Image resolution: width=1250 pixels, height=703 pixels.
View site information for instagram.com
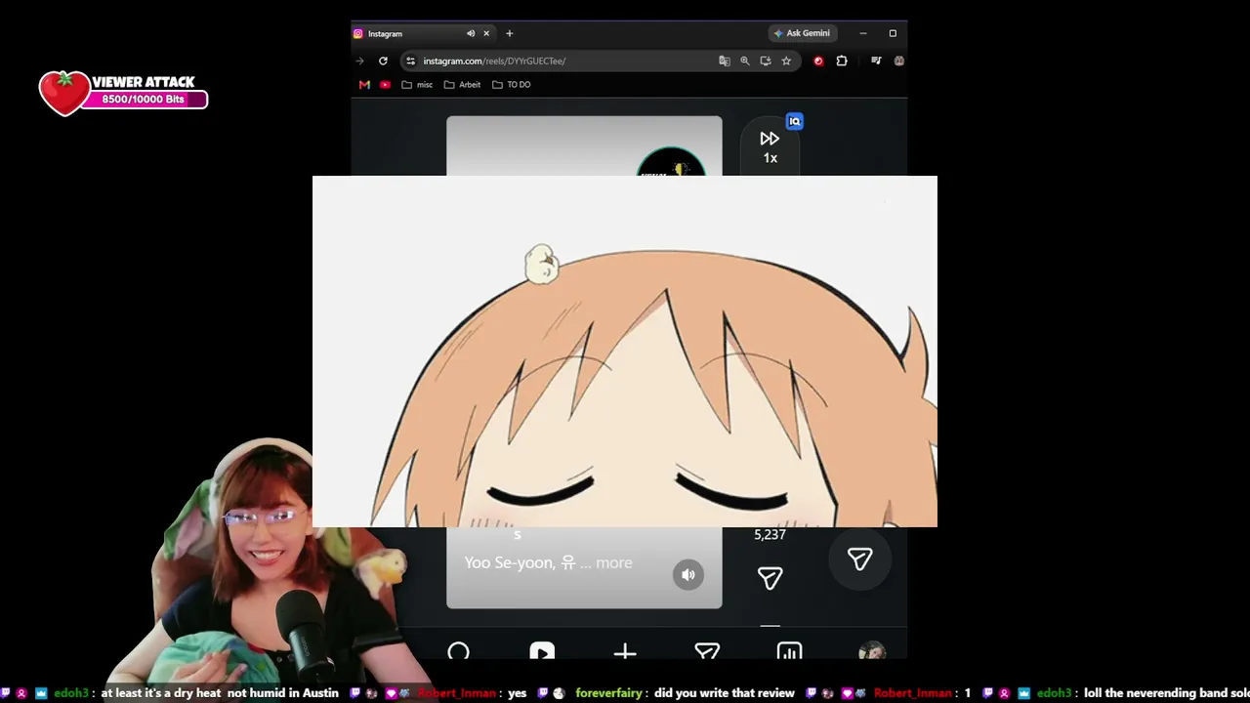[410, 61]
